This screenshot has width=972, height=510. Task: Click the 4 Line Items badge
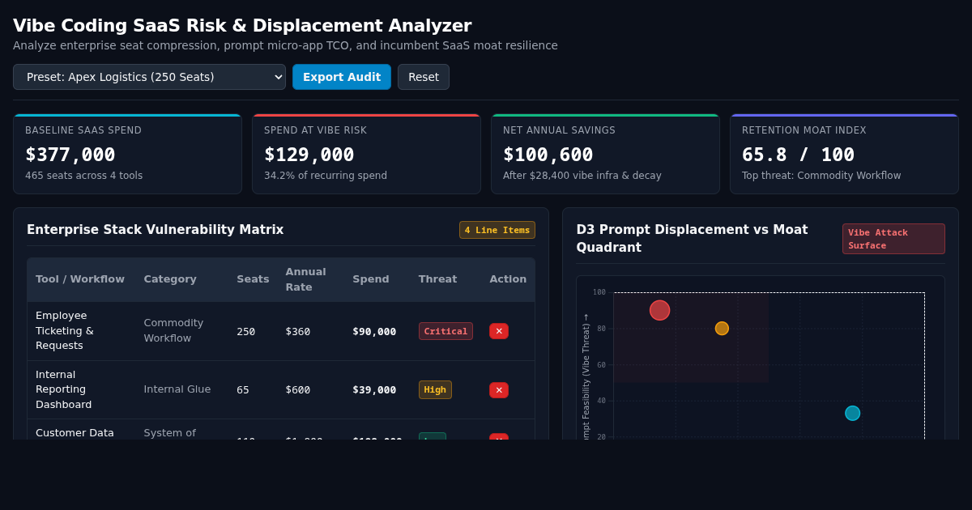pyautogui.click(x=497, y=230)
